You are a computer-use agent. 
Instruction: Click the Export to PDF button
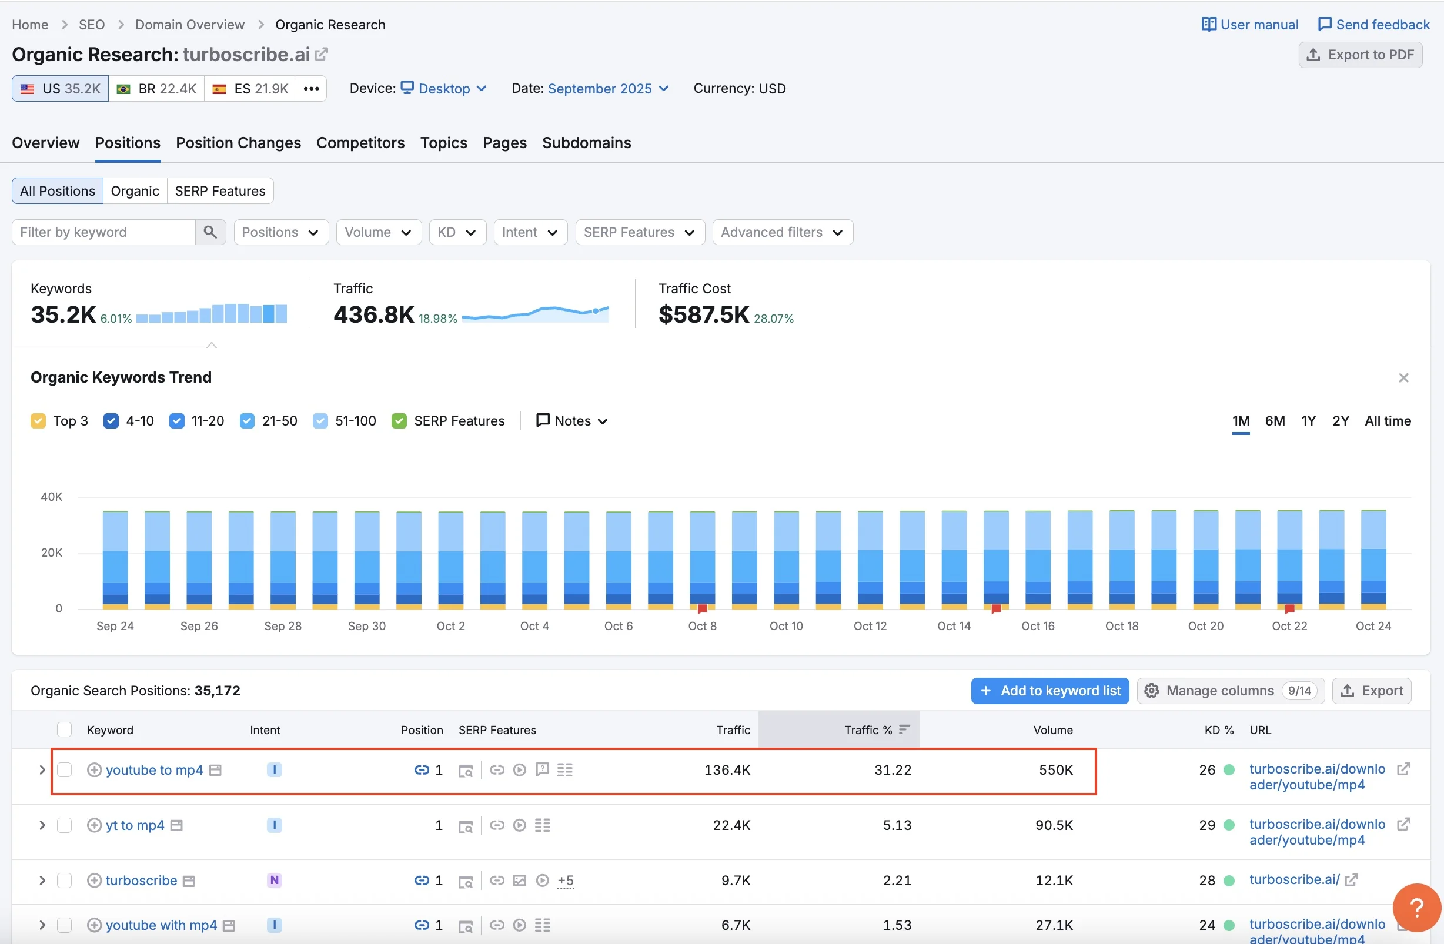pyautogui.click(x=1360, y=55)
